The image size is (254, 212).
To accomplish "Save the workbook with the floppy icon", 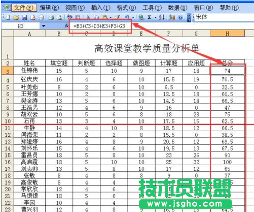I will 25,17.
